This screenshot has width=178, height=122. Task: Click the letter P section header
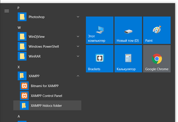click(x=18, y=8)
